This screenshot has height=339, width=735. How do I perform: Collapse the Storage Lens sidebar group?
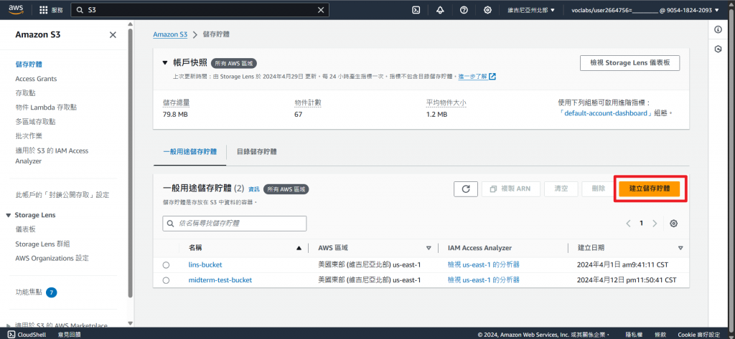(9, 215)
